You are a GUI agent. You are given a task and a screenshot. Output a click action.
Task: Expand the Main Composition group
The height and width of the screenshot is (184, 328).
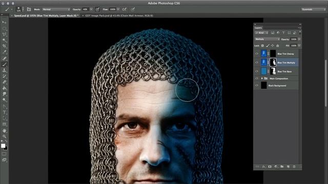(x=262, y=78)
